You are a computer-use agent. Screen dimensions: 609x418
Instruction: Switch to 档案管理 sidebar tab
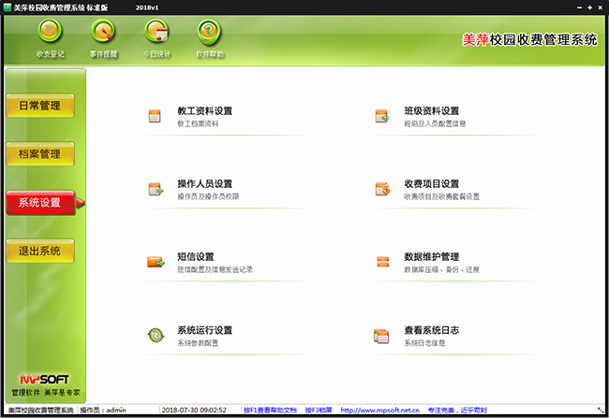39,154
